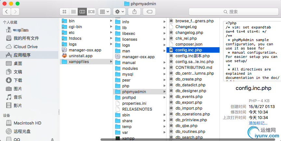Select db_export.php file
This screenshot has width=281, height=141.
(193, 103)
